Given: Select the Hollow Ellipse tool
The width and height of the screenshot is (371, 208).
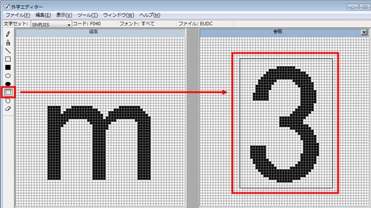Looking at the screenshot, I should click(x=8, y=75).
